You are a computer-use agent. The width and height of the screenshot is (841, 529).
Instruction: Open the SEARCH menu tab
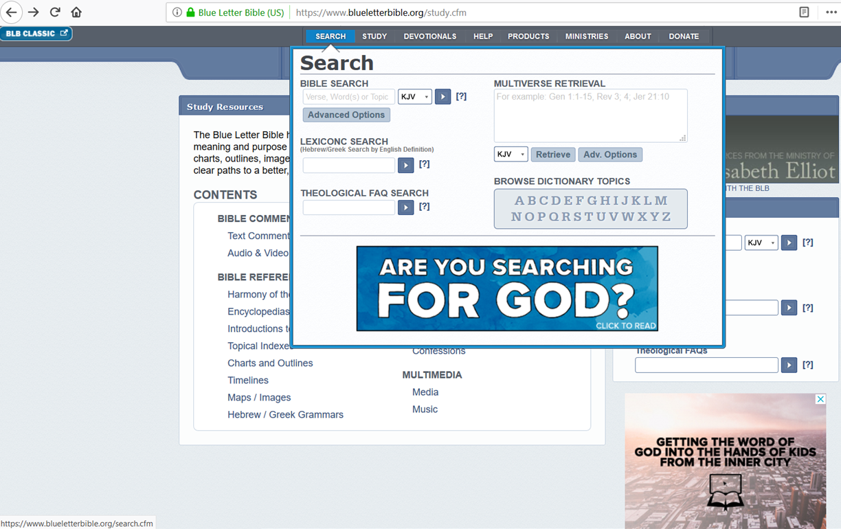[330, 36]
